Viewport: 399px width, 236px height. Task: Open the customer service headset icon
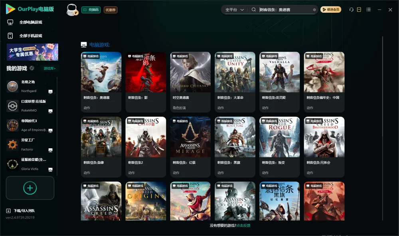pos(351,10)
